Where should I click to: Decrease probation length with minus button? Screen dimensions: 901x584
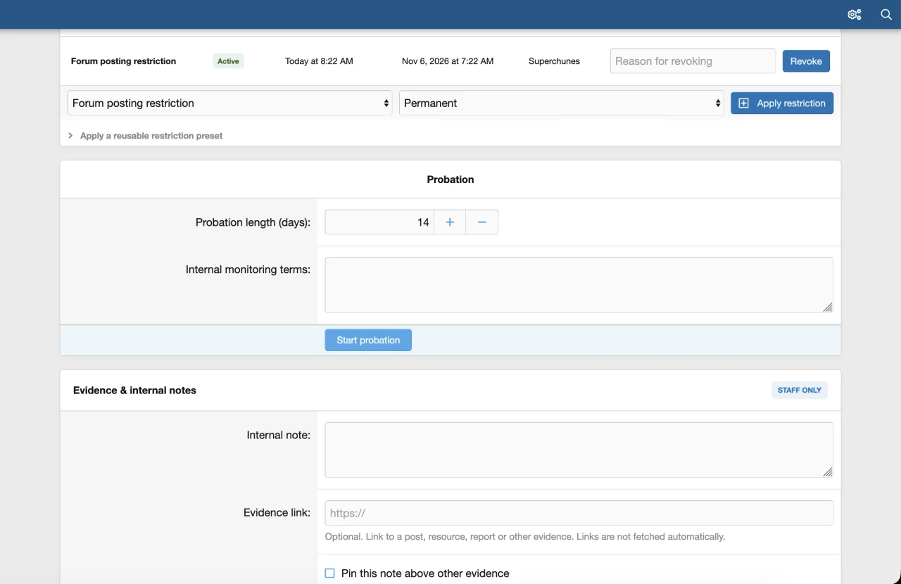point(482,222)
